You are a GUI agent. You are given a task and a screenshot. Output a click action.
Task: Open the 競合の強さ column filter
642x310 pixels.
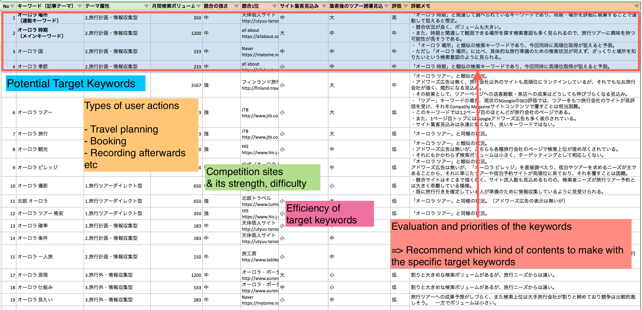[236, 6]
